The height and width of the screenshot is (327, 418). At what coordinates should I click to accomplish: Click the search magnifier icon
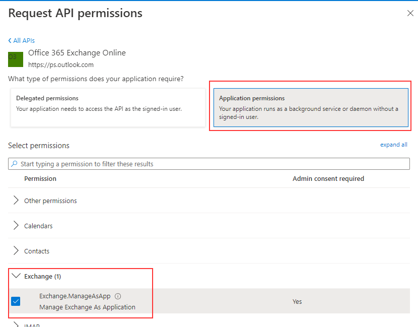point(14,163)
